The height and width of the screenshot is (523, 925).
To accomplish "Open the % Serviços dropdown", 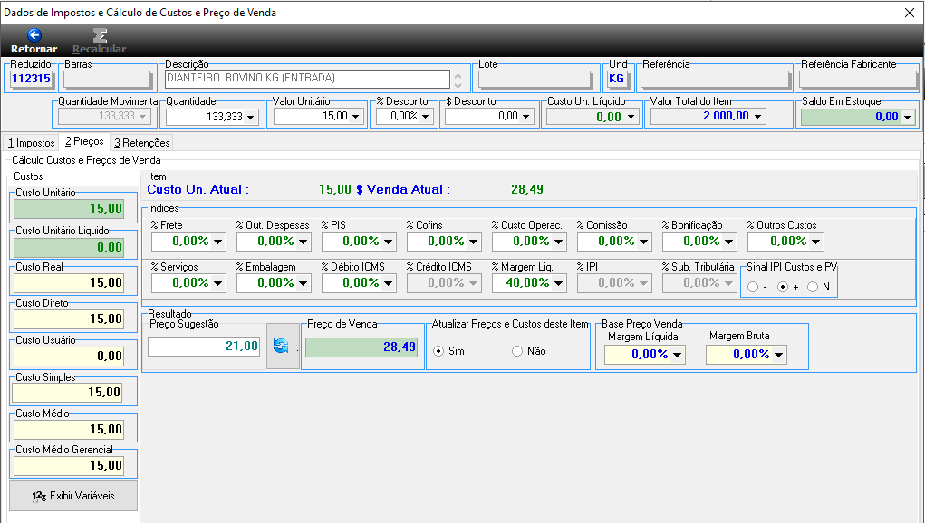I will [218, 283].
